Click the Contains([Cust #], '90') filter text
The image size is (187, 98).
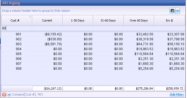tap(27, 94)
